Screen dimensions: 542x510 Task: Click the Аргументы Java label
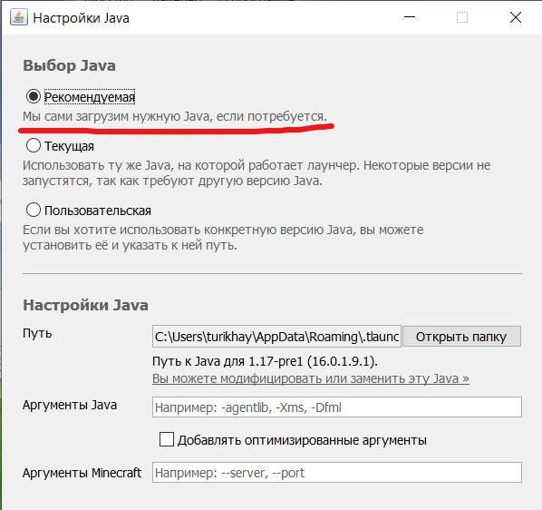[70, 405]
